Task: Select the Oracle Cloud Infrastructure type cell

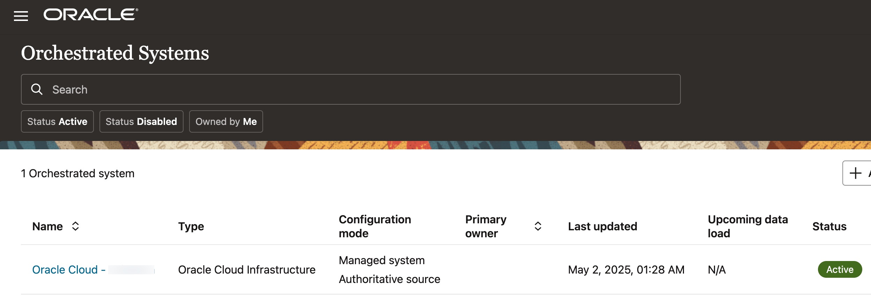Action: pyautogui.click(x=246, y=270)
